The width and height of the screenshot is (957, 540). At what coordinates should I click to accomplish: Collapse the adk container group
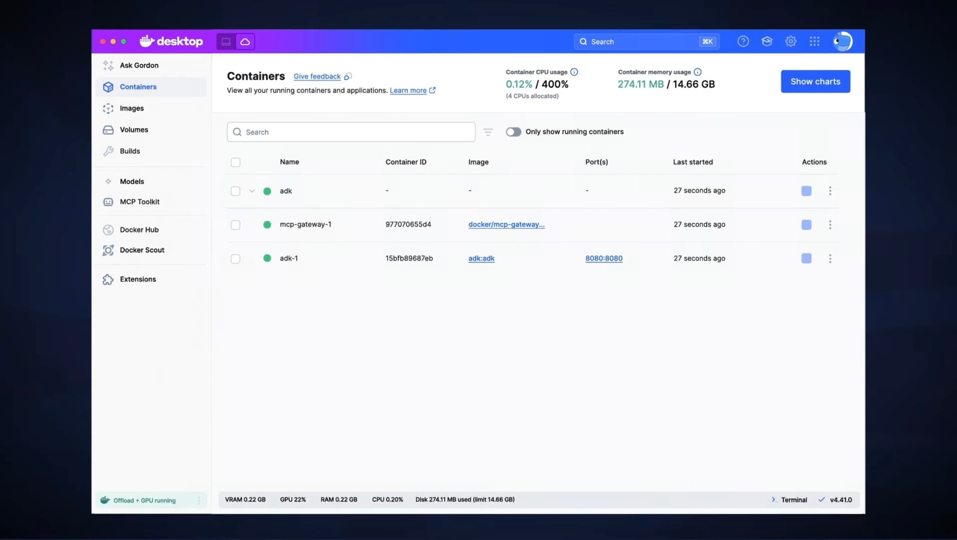pos(252,191)
